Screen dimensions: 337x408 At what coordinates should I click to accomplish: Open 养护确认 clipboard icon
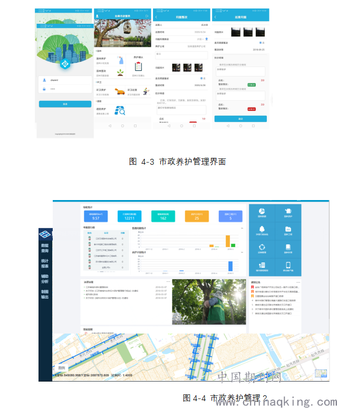pos(138,66)
